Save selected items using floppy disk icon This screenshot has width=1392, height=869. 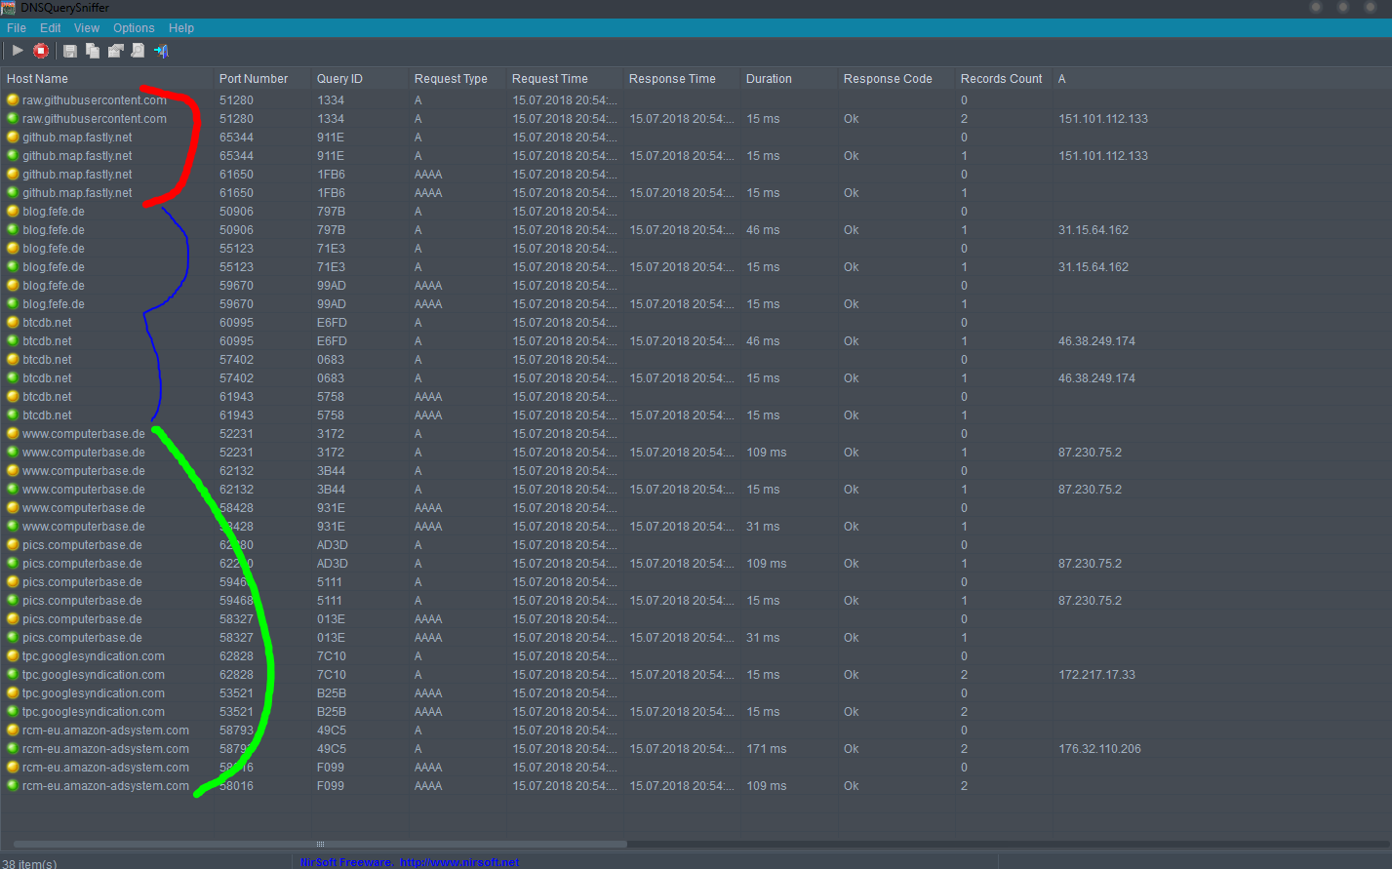(70, 51)
